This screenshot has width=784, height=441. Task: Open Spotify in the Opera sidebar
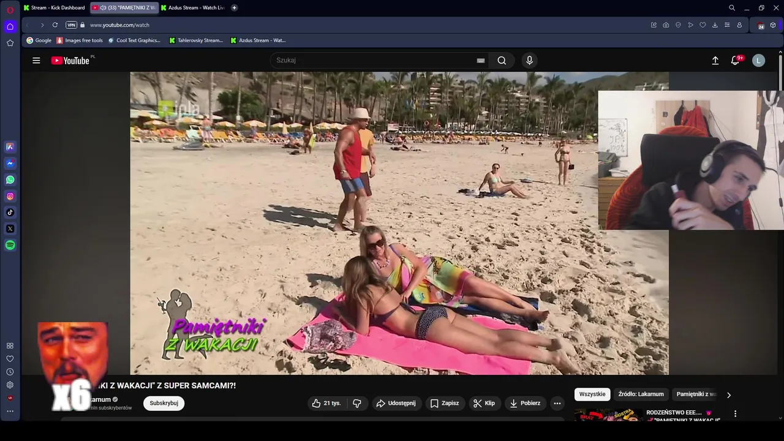[10, 245]
